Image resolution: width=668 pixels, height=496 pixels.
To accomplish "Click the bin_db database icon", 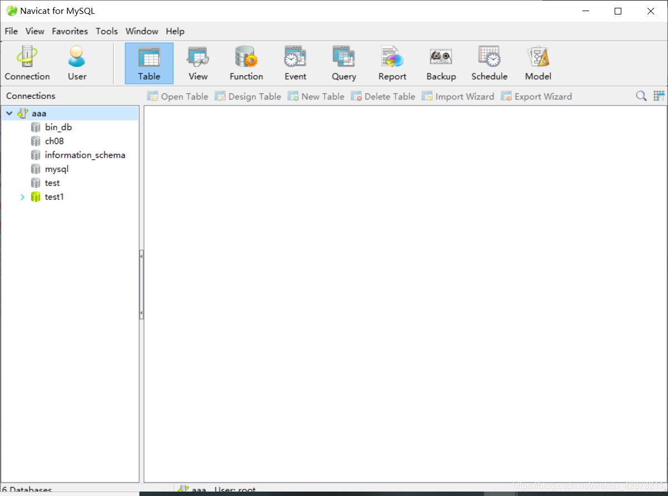I will (x=36, y=127).
